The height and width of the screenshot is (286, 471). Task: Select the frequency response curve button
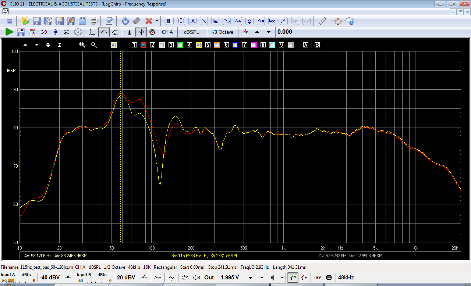[104, 32]
